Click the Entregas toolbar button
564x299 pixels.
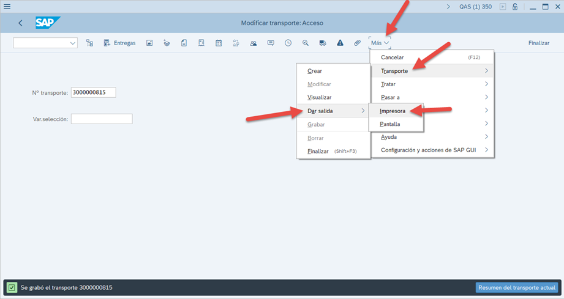click(119, 43)
